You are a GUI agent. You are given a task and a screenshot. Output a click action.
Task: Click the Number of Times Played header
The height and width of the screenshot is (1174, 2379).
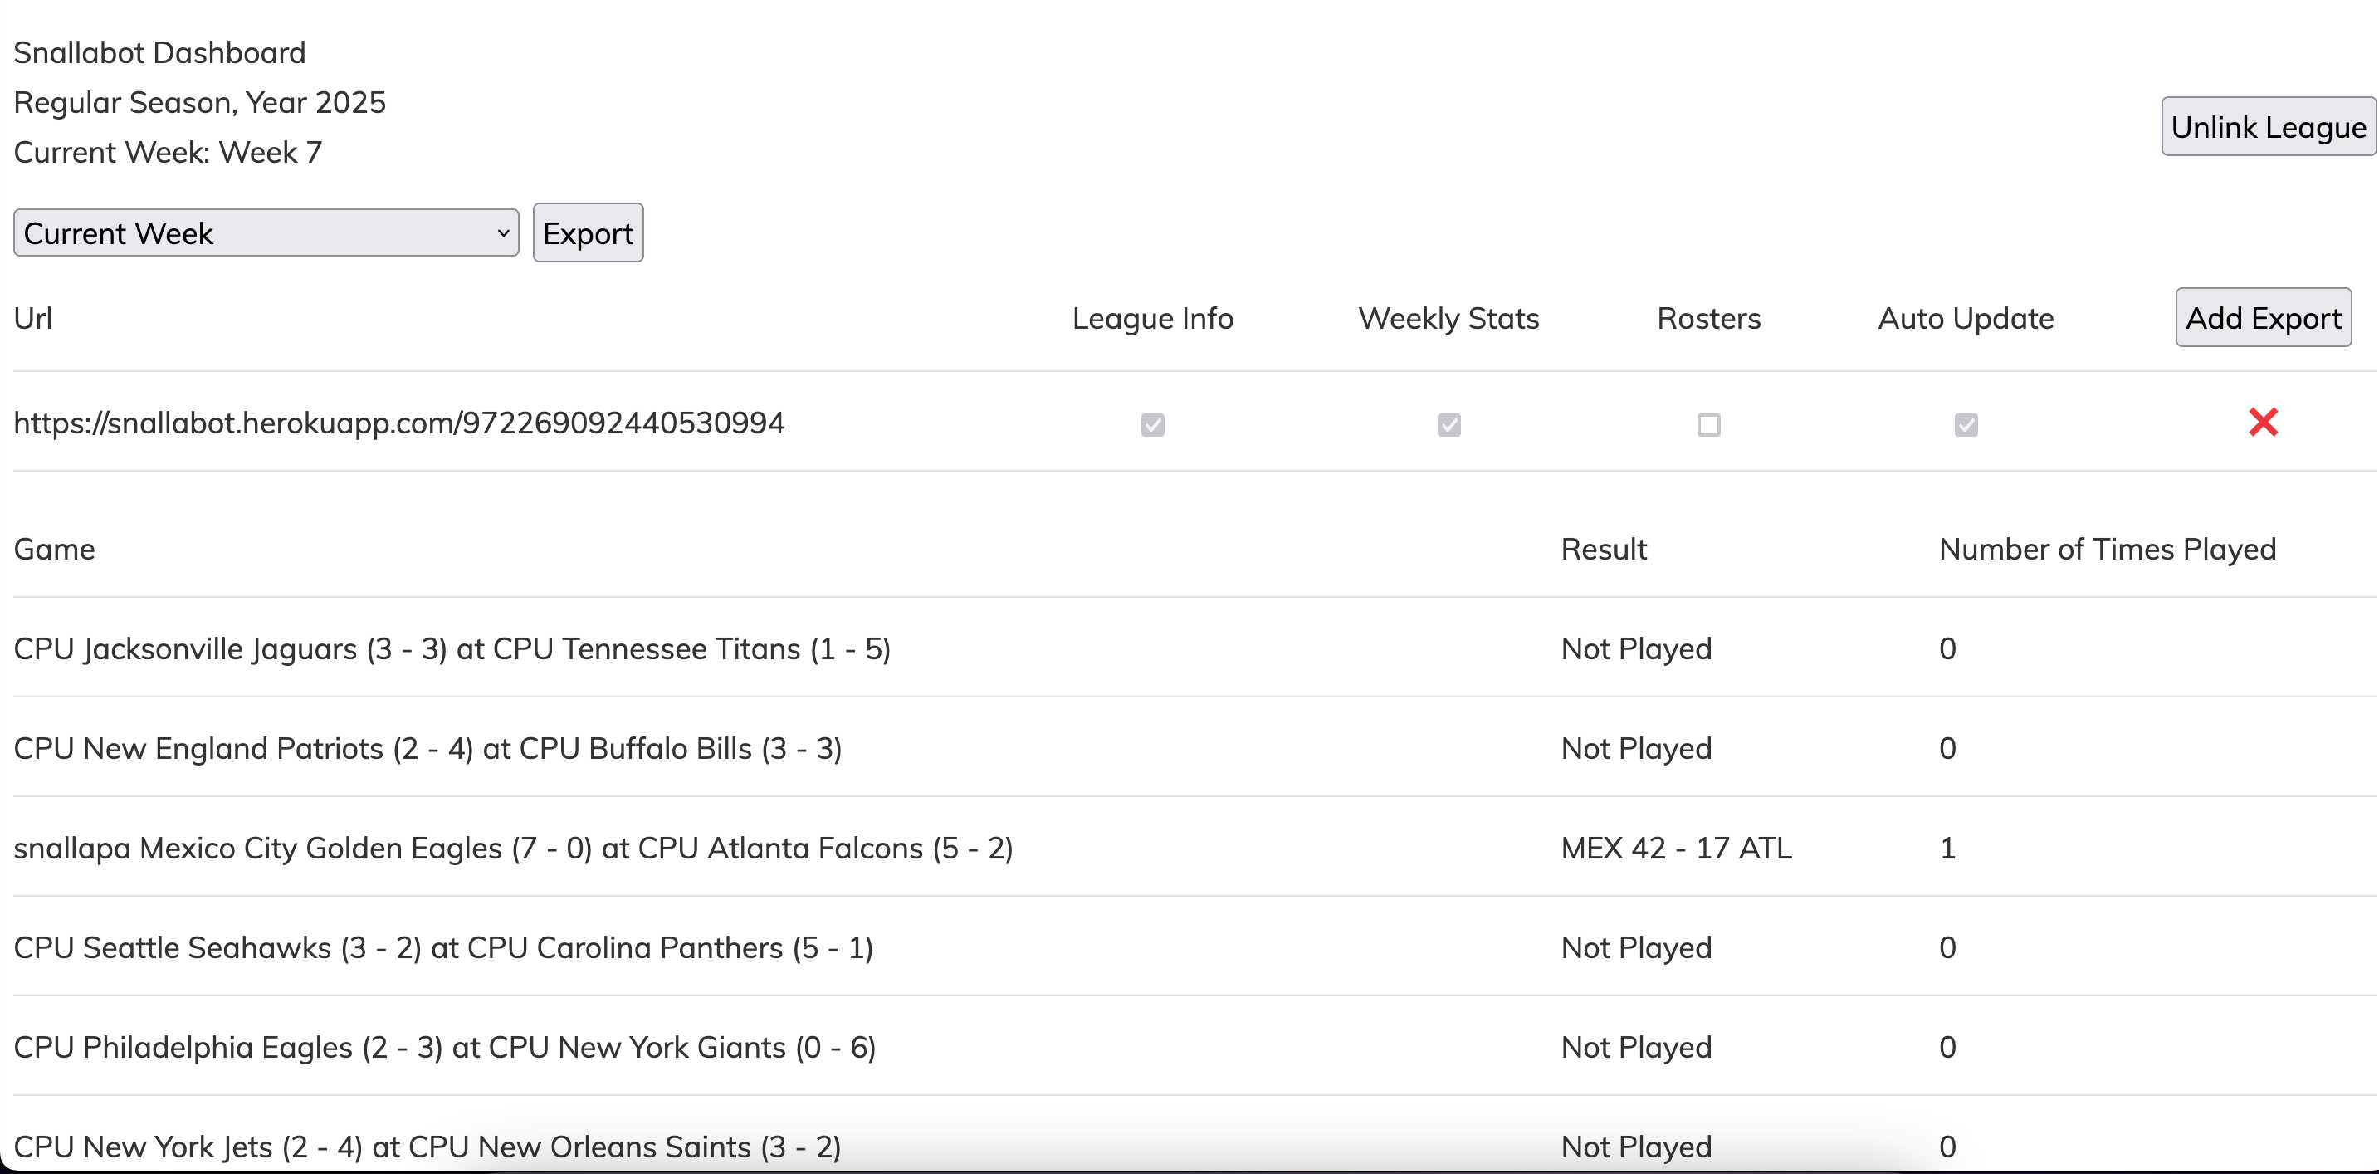(2107, 548)
